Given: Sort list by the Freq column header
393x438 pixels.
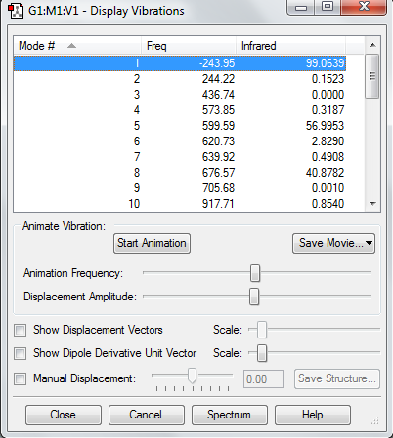Looking at the screenshot, I should pyautogui.click(x=189, y=46).
